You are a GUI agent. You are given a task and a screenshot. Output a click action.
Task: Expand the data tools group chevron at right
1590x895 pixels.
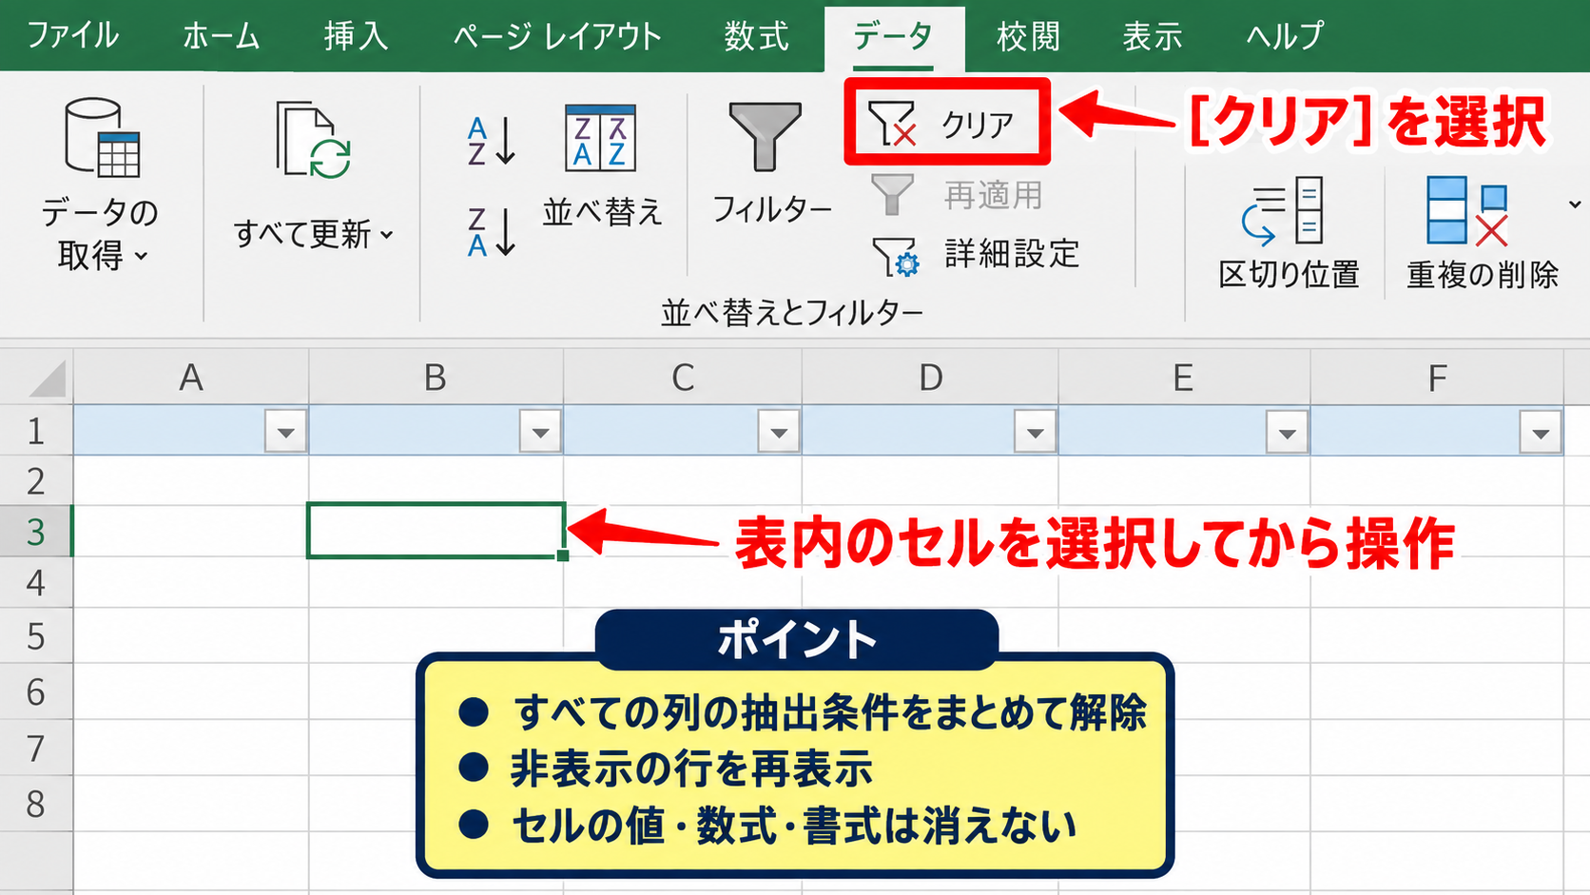[1575, 204]
